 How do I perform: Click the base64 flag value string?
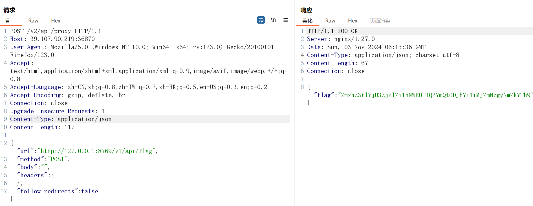coord(435,95)
